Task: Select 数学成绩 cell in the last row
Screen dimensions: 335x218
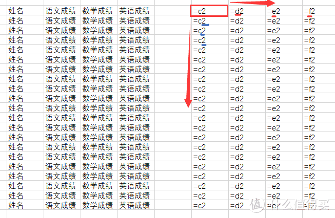Action: click(98, 205)
